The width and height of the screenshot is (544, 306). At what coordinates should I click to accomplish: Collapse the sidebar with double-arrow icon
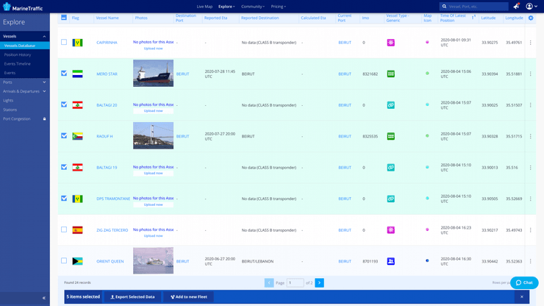point(43,298)
